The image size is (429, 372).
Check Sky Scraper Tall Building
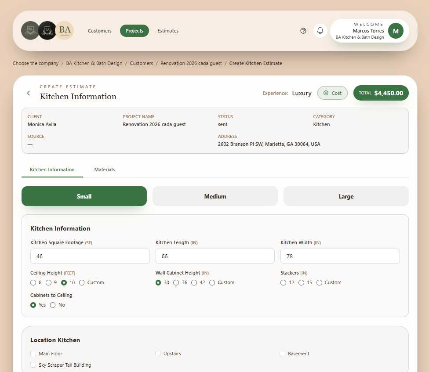[33, 365]
